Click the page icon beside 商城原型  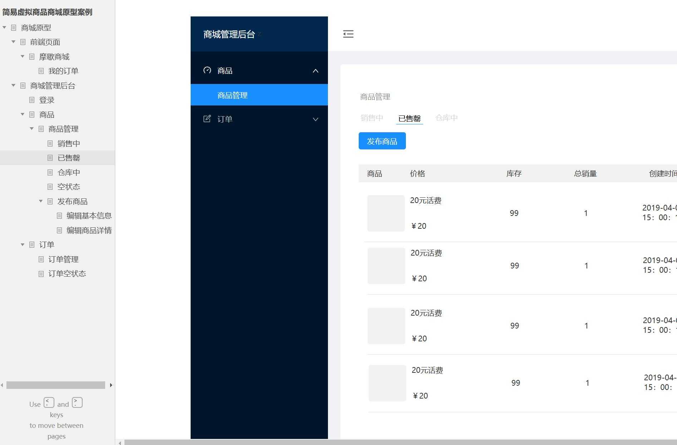[x=13, y=28]
